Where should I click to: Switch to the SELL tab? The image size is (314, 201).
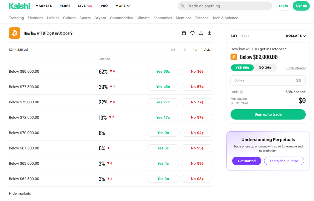pos(245,36)
